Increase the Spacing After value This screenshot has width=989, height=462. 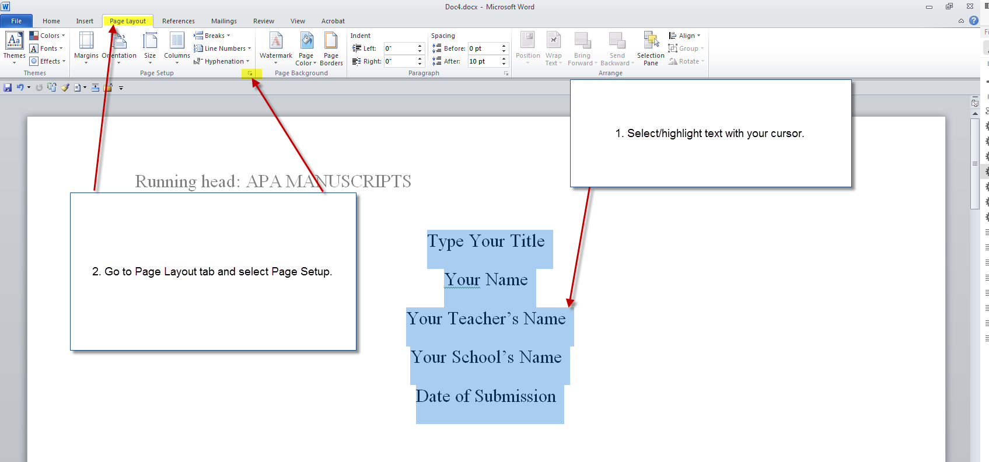[504, 59]
